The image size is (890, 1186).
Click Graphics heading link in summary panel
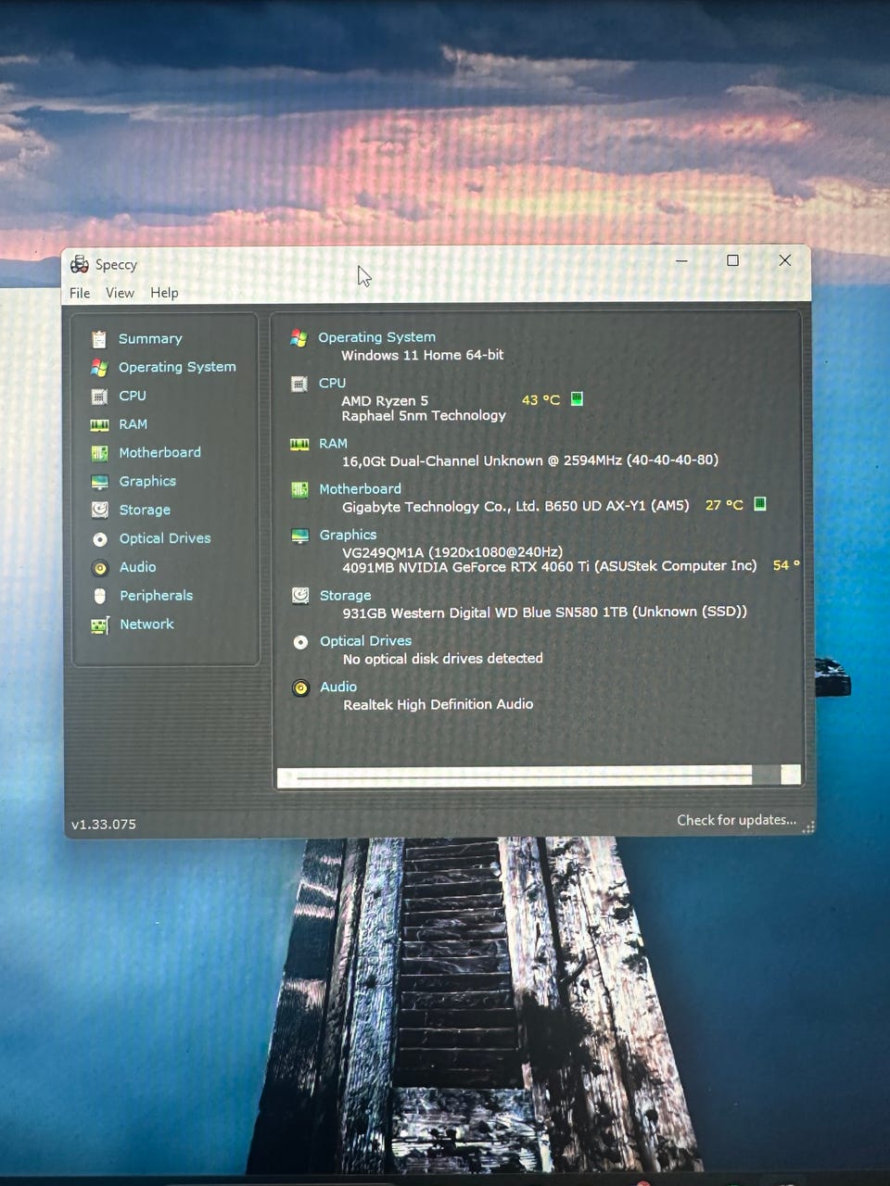coord(348,535)
